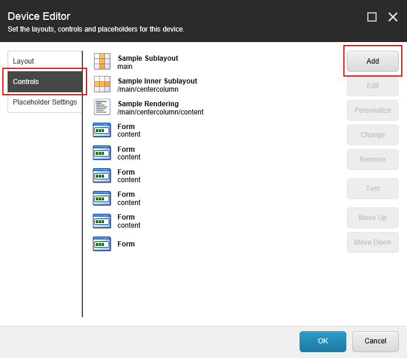Image resolution: width=407 pixels, height=358 pixels.
Task: Click the Sample Inner Sublayout icon
Action: tap(102, 84)
